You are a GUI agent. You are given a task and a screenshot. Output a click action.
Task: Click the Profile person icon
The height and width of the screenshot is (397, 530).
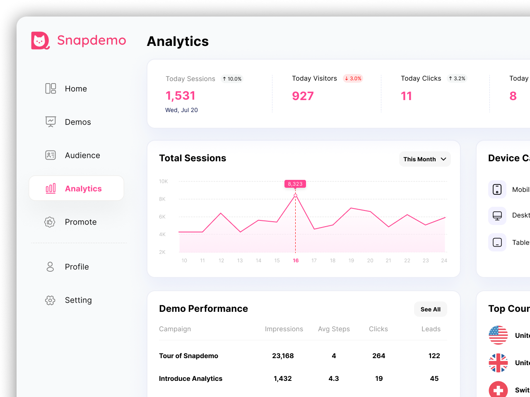(50, 267)
